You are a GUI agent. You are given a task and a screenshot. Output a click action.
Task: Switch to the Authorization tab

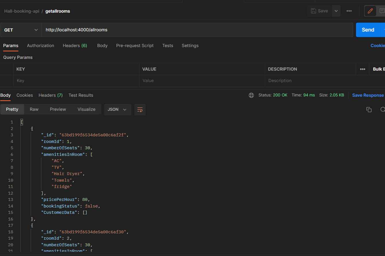(x=40, y=46)
